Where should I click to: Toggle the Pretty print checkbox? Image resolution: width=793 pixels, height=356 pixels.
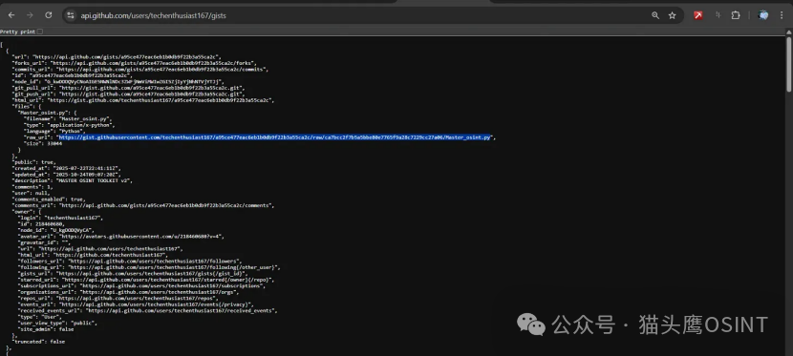40,31
